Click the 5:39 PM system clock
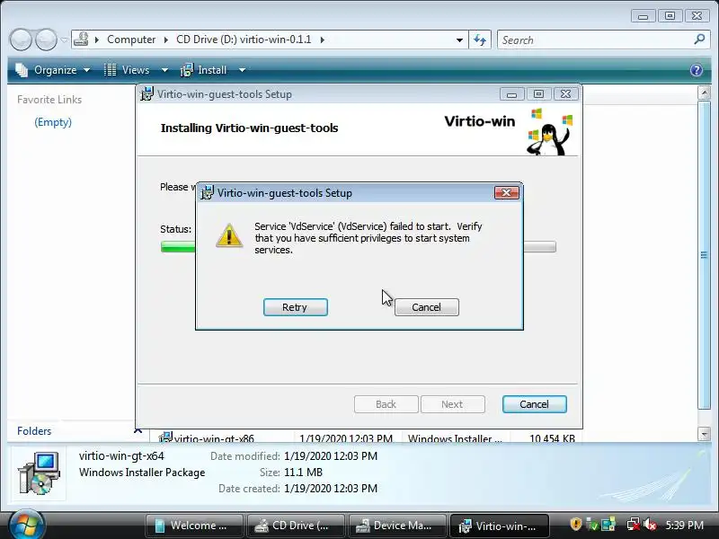 click(685, 526)
